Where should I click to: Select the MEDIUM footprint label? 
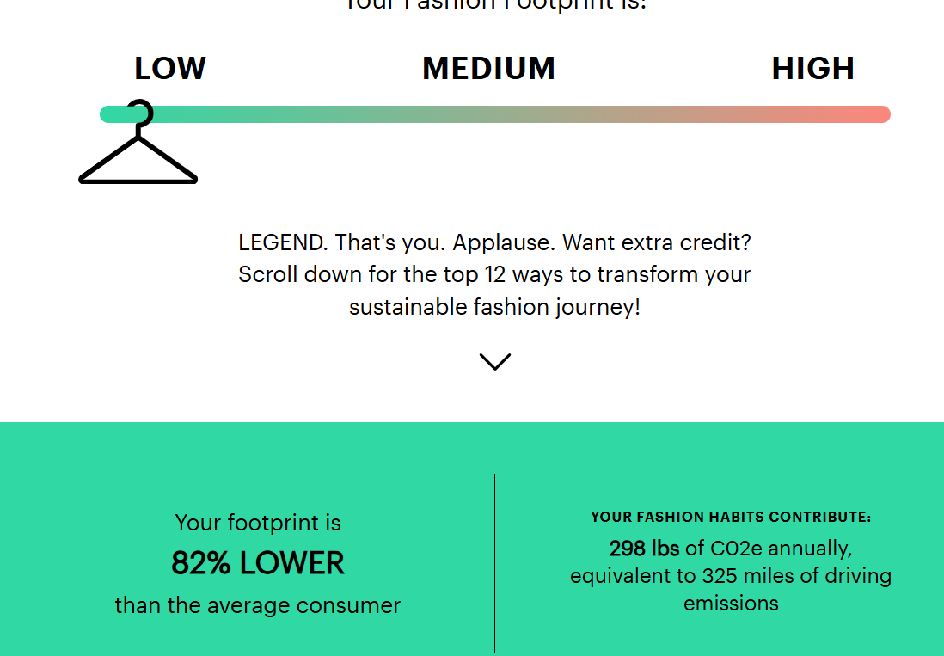pyautogui.click(x=488, y=68)
